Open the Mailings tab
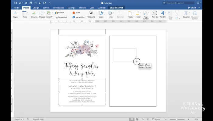 click(72, 8)
